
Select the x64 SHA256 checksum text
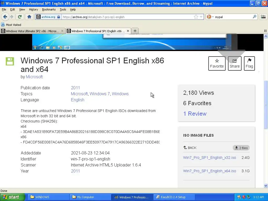point(91,132)
